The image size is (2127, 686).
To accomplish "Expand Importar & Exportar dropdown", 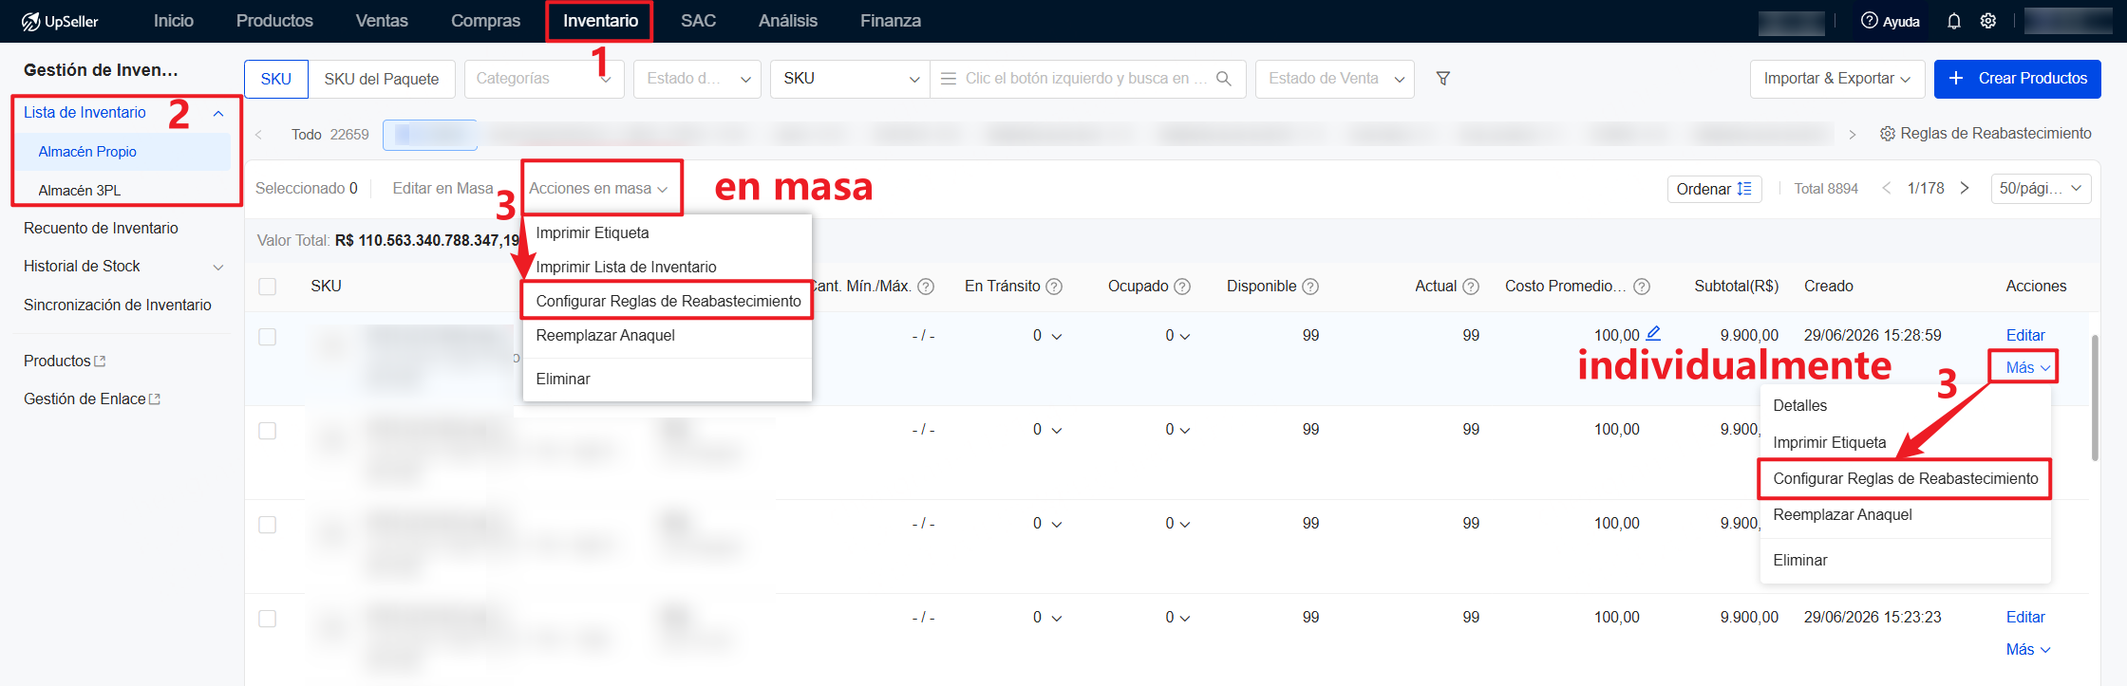I will (x=1837, y=79).
